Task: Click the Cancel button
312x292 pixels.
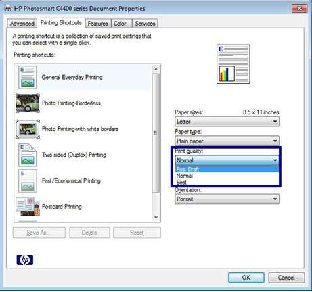Action: pos(286,278)
